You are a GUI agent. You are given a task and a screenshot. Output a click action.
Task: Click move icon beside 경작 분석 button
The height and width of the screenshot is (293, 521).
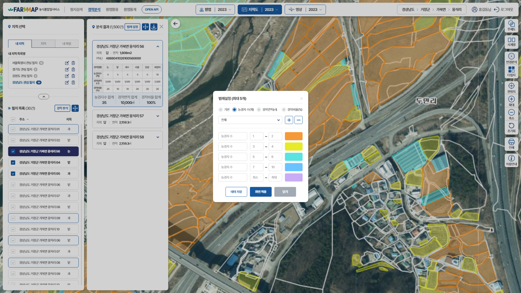point(75,108)
